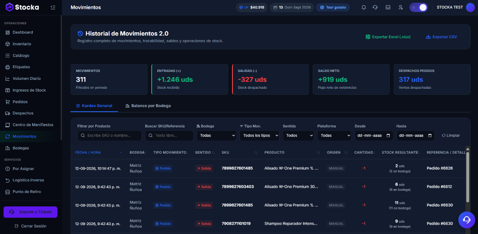
Task: Click the 13 Dom Sept 2026 date badge
Action: (x=292, y=7)
